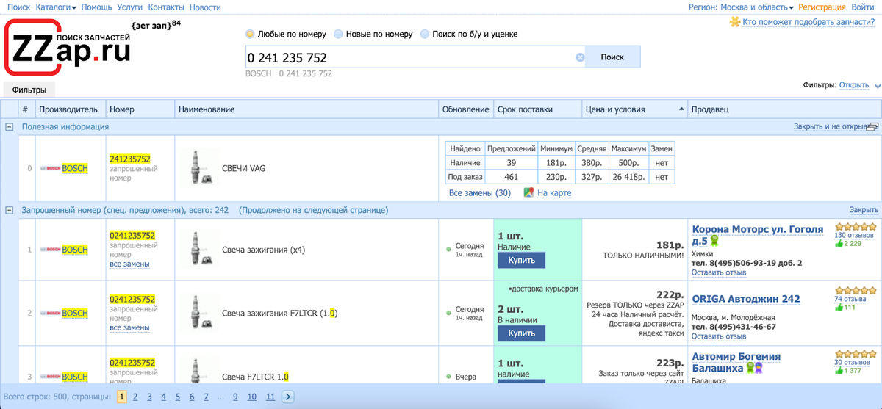Open the Новости menu item
882x409 pixels.
[205, 7]
